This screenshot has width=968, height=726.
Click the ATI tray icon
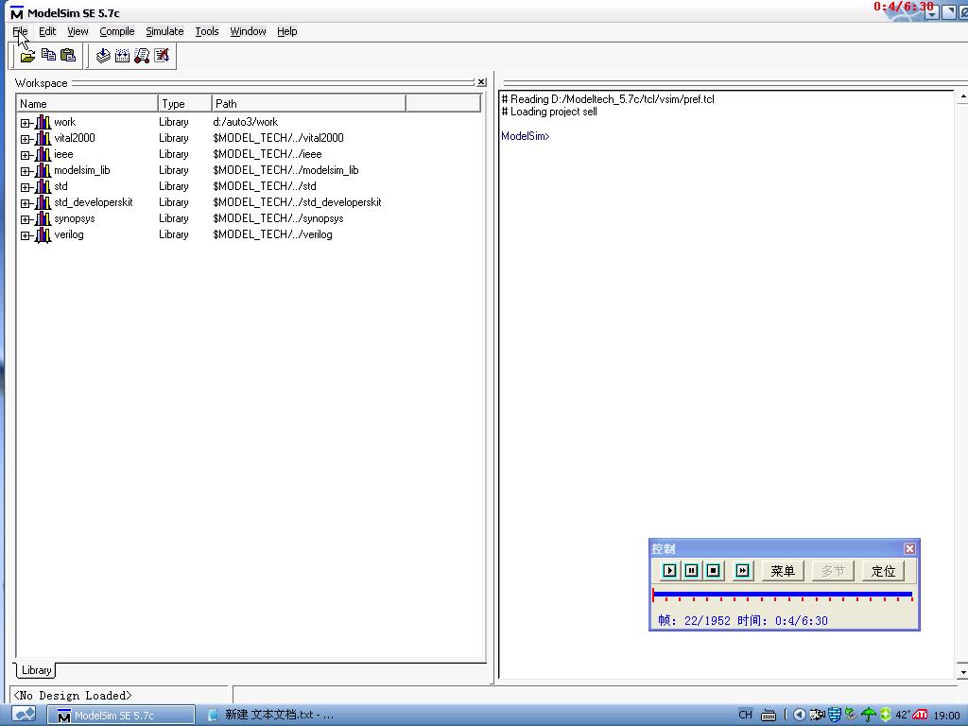point(920,715)
